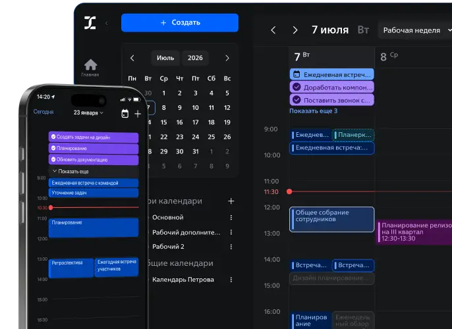
Task: Select July 12 in mini calendar
Action: click(x=227, y=108)
